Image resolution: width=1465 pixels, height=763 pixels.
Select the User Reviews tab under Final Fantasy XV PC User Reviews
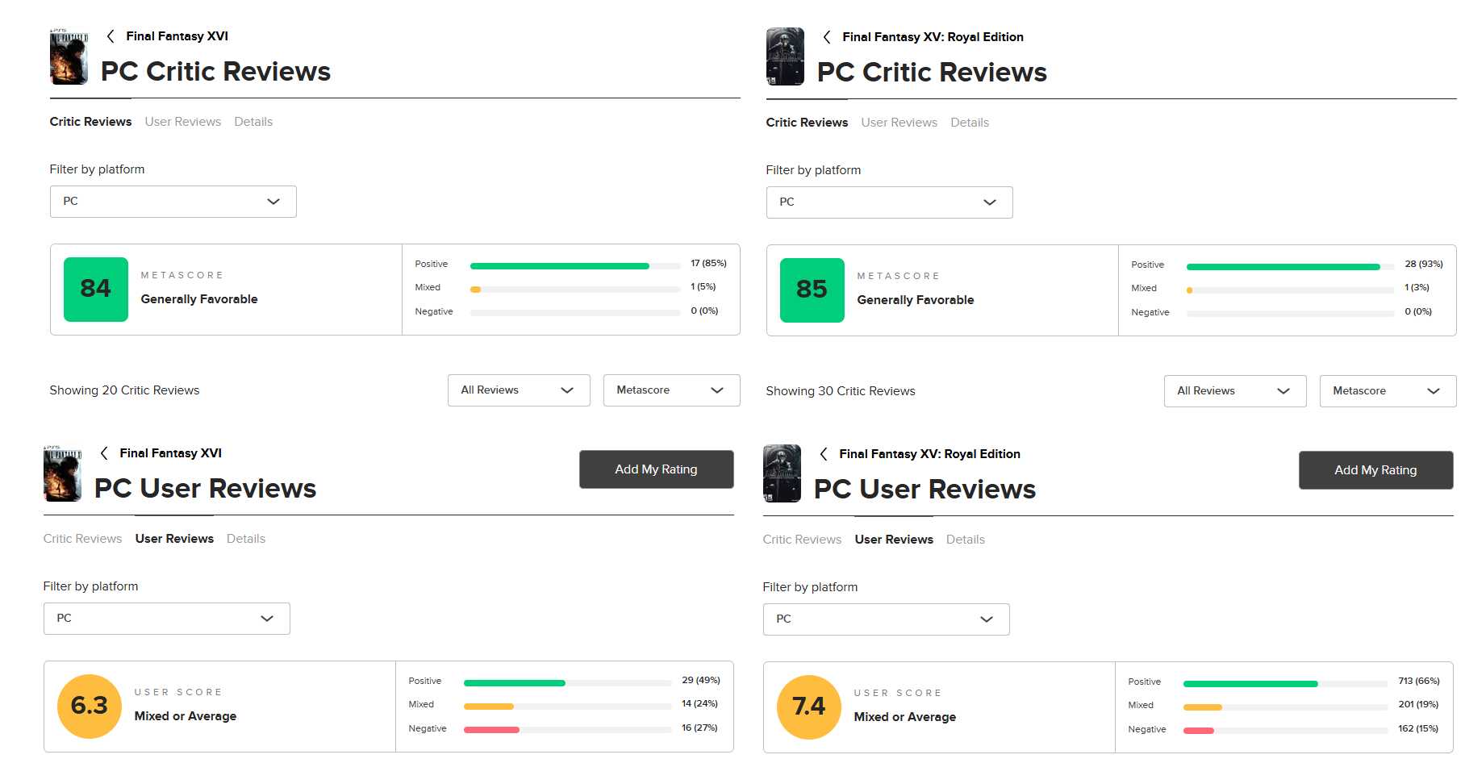pyautogui.click(x=894, y=540)
